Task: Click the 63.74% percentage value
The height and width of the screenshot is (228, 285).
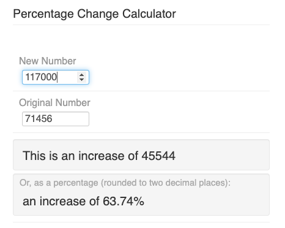Action: pos(124,201)
